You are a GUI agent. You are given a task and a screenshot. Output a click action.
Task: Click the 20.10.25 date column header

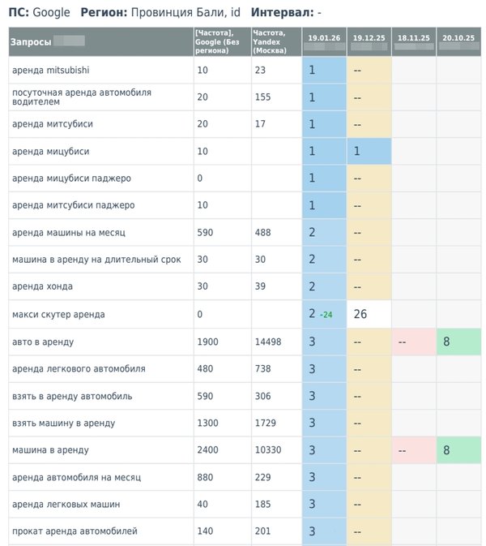[458, 37]
